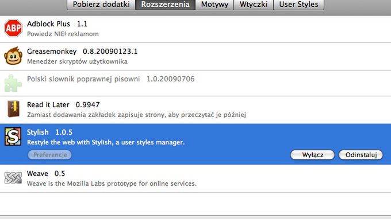Switch to the Wtyczki tab
Viewport: 391px width, 219px height.
(254, 5)
